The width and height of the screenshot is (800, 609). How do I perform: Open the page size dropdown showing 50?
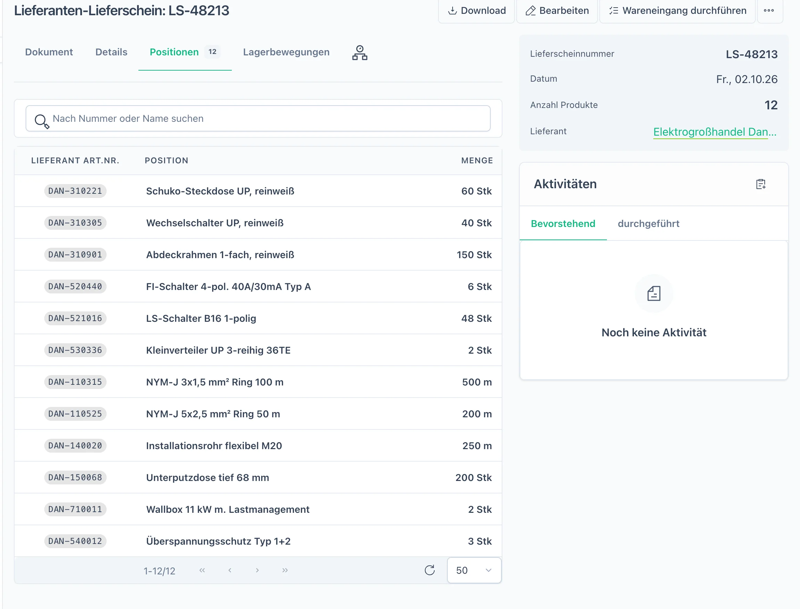(x=474, y=570)
